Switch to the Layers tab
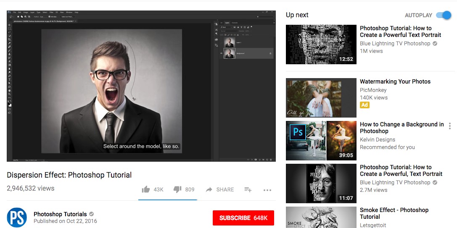Image resolution: width=457 pixels, height=228 pixels. tap(227, 23)
